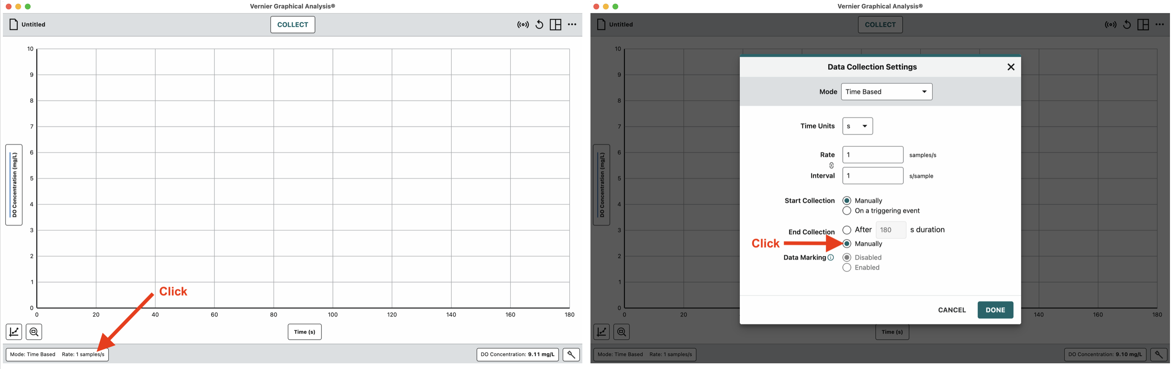Click three-dot more menu in right window
This screenshot has width=1172, height=369.
1160,24
